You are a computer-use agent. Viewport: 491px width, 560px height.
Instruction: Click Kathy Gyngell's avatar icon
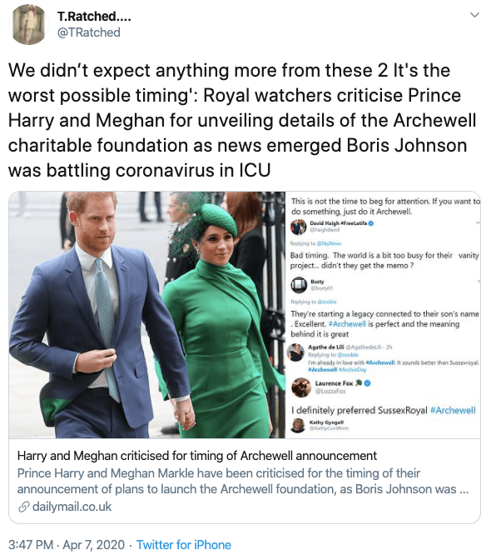pyautogui.click(x=297, y=425)
